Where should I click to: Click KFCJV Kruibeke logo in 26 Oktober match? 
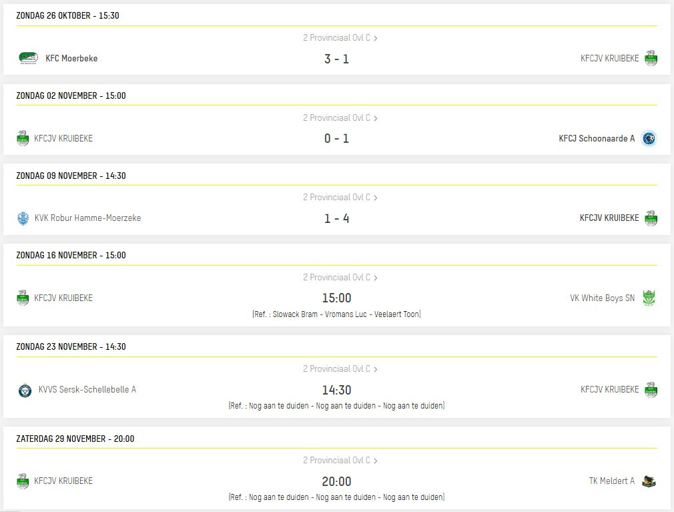[651, 58]
